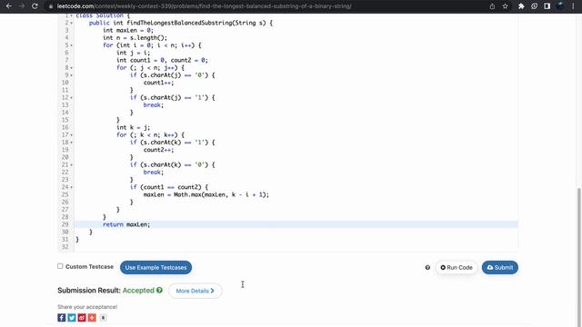582x327 pixels.
Task: Click Use Example Testcases button
Action: pyautogui.click(x=156, y=267)
